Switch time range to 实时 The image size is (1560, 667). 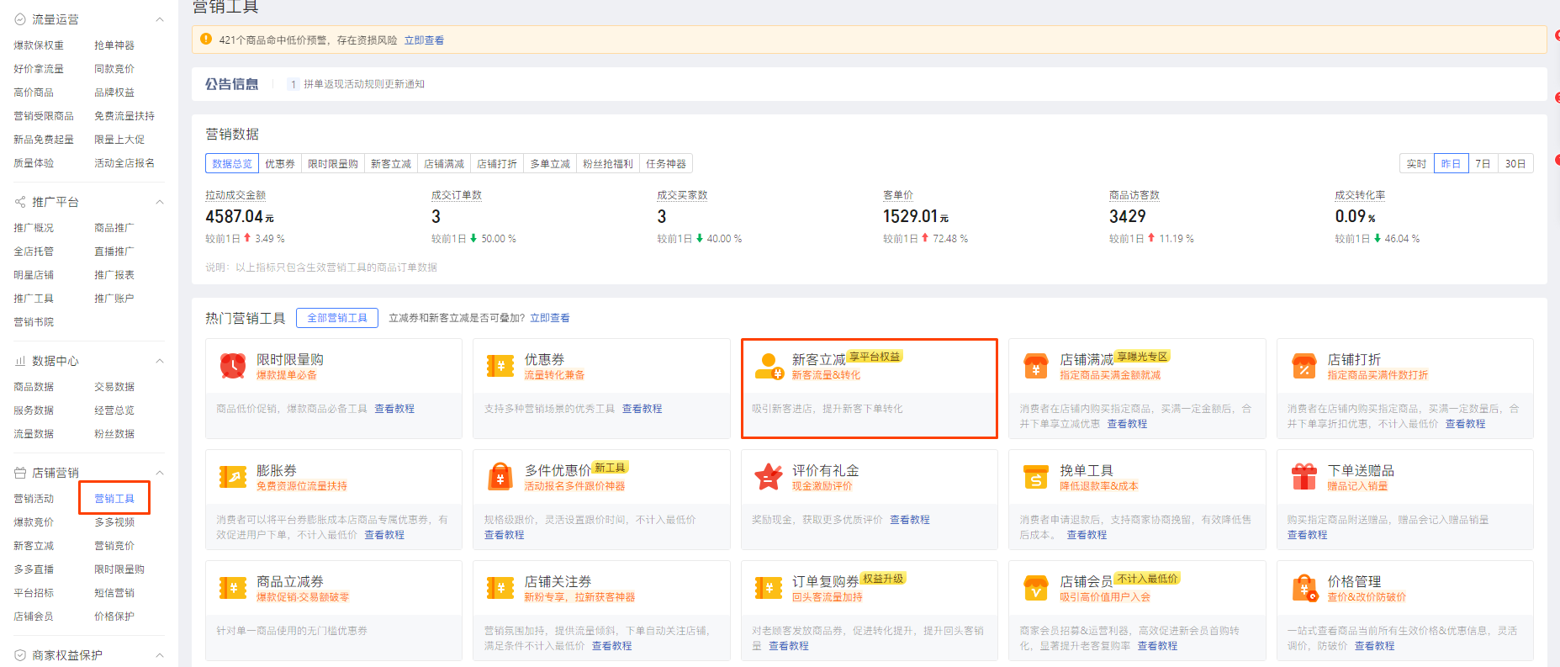pos(1416,164)
